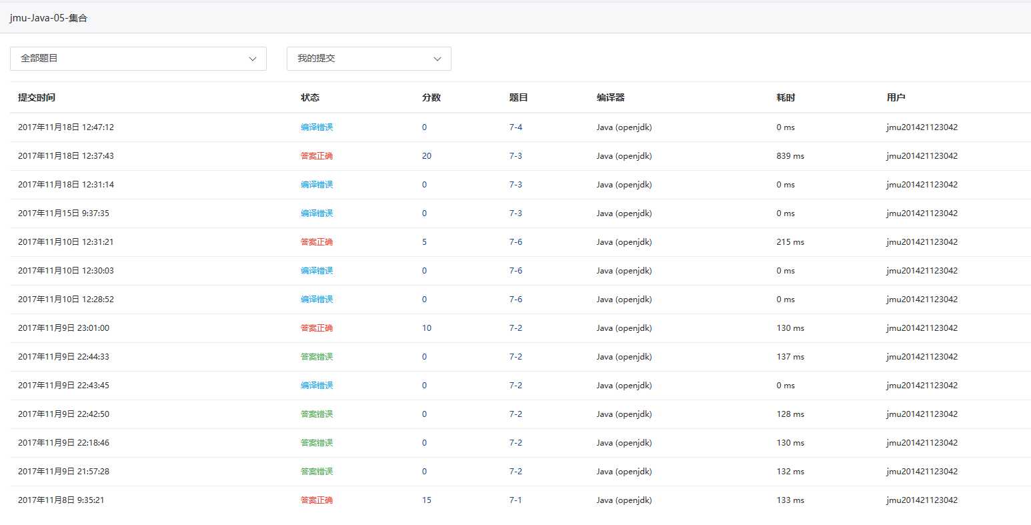Open the 全部题目 problem filter dropdown
Screen dimensions: 1031x525
point(138,59)
